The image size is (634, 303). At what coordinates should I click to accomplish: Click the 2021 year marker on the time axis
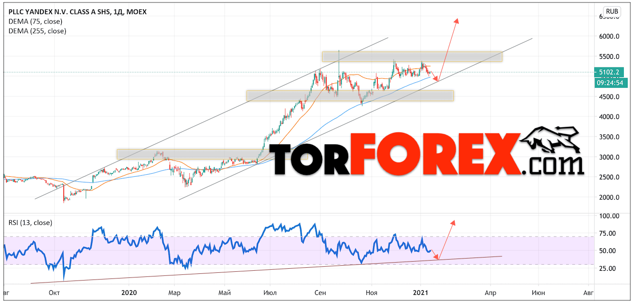(x=421, y=293)
